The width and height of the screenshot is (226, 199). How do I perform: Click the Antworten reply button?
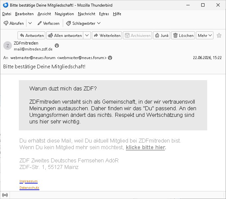(x=31, y=35)
